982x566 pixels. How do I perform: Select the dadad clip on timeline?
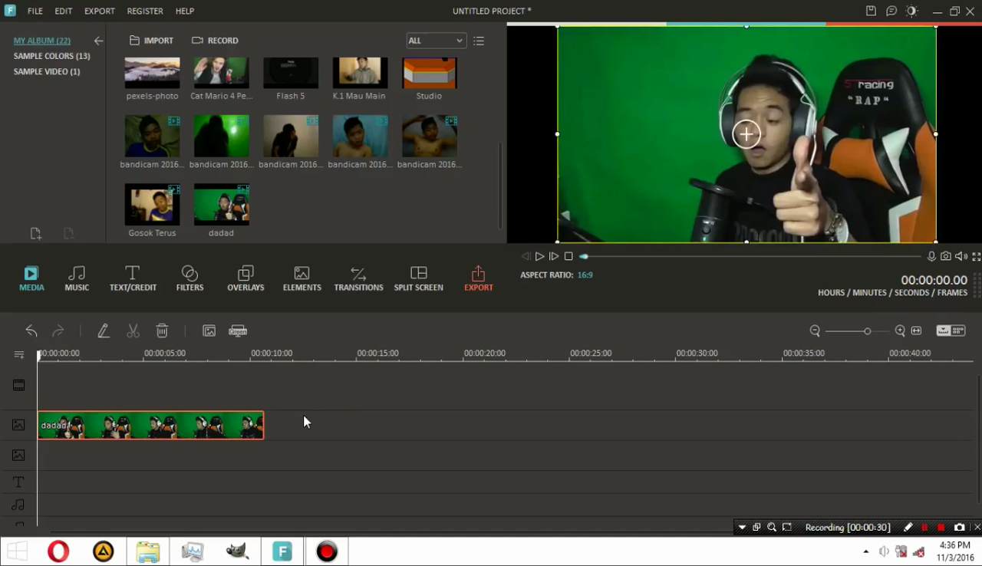point(150,426)
